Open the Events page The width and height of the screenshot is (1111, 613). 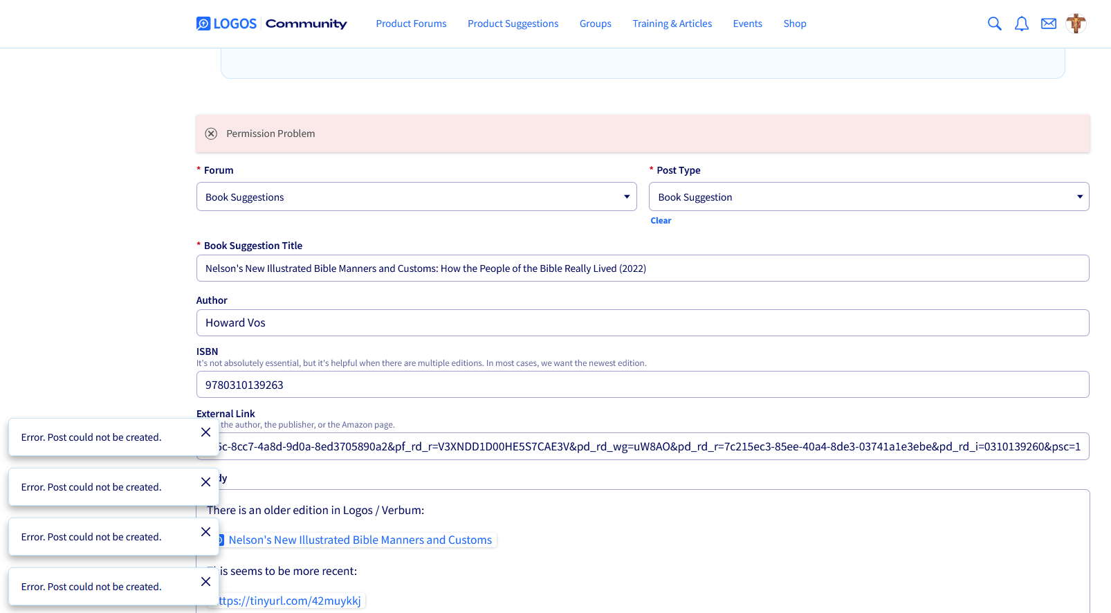pos(747,24)
